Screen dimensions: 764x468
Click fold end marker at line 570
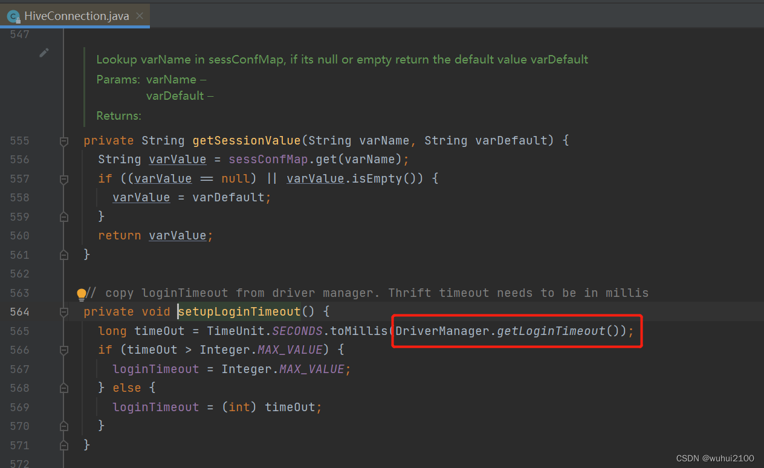(63, 426)
